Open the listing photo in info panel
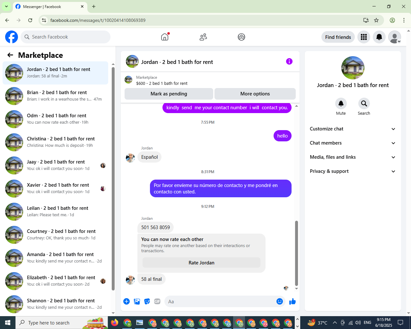This screenshot has height=329, width=411. coord(353,68)
